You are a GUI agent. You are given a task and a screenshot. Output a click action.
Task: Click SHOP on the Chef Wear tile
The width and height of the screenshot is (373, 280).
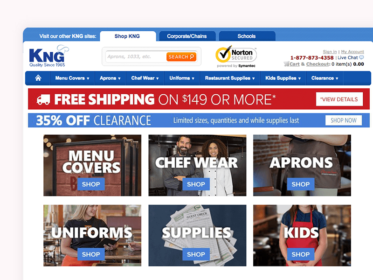tap(196, 184)
